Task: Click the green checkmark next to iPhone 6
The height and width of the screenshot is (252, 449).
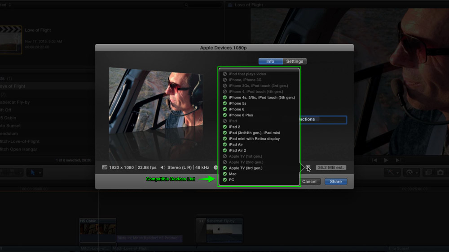Action: click(225, 109)
